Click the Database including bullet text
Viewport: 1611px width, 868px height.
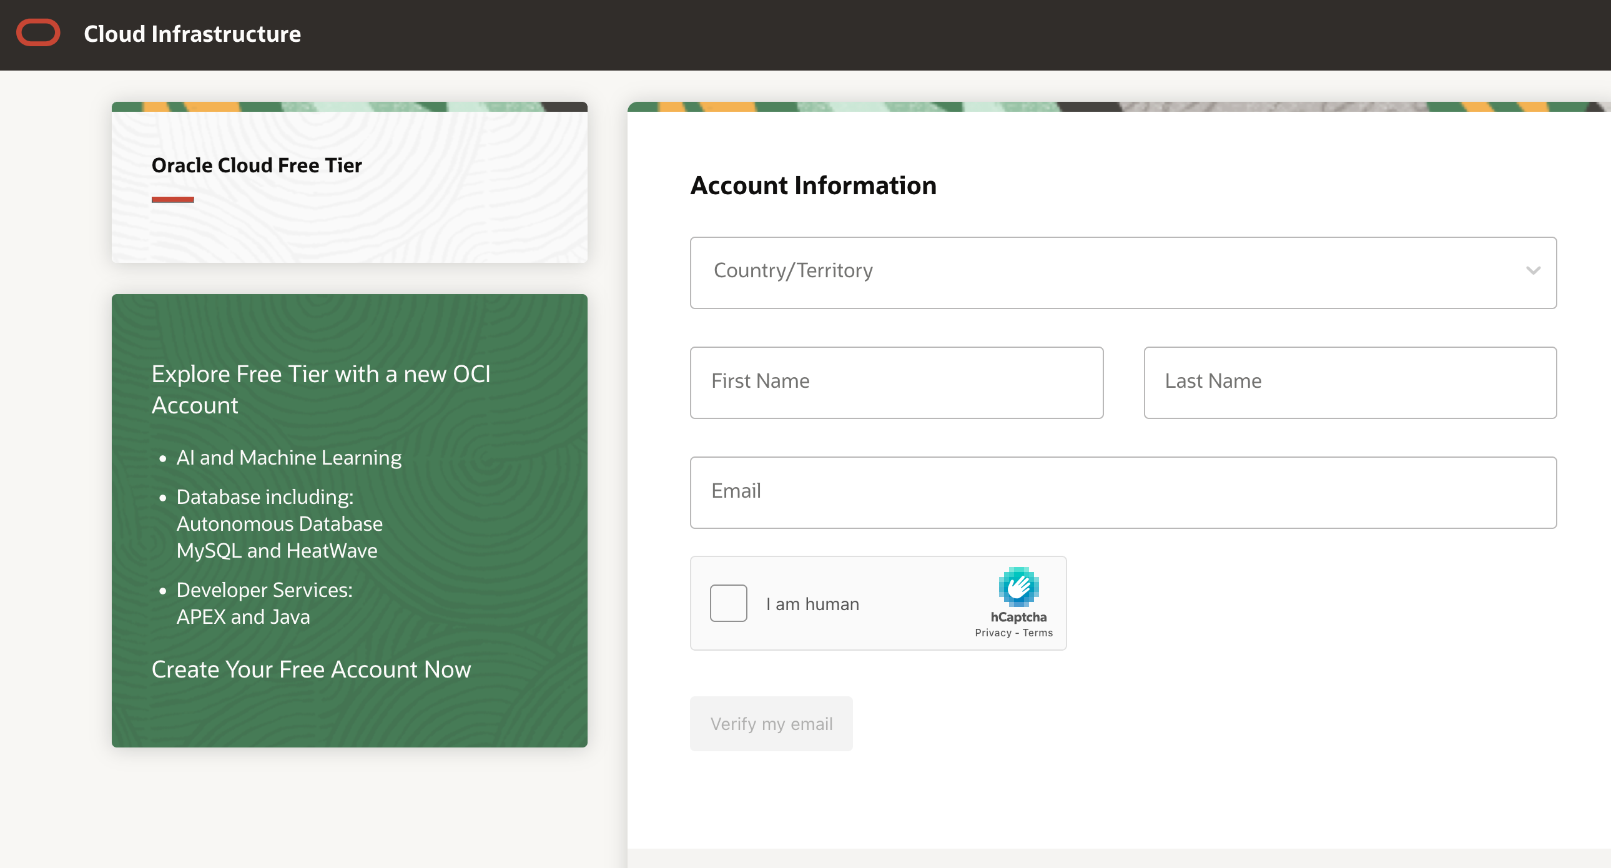point(265,497)
